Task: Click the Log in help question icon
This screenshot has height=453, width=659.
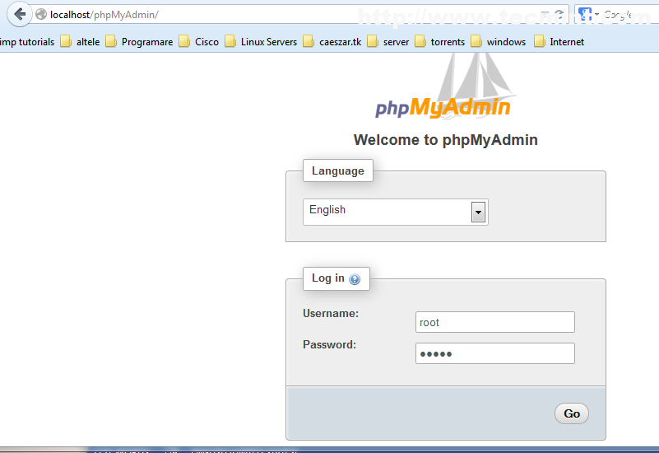Action: click(355, 279)
